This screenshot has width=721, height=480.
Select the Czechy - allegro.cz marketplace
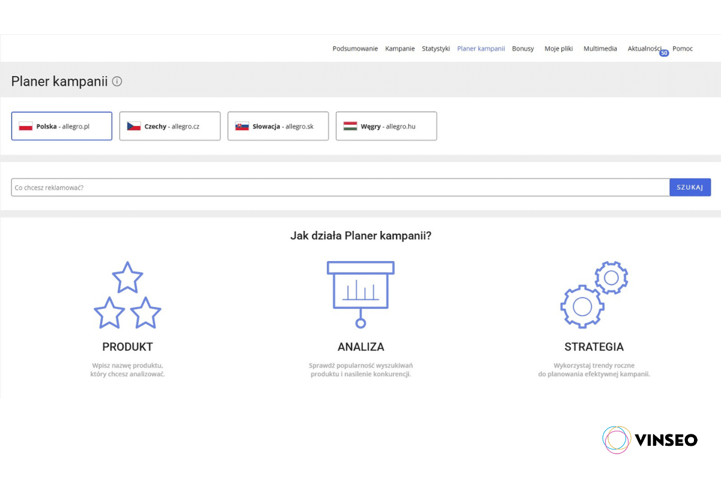tap(170, 126)
